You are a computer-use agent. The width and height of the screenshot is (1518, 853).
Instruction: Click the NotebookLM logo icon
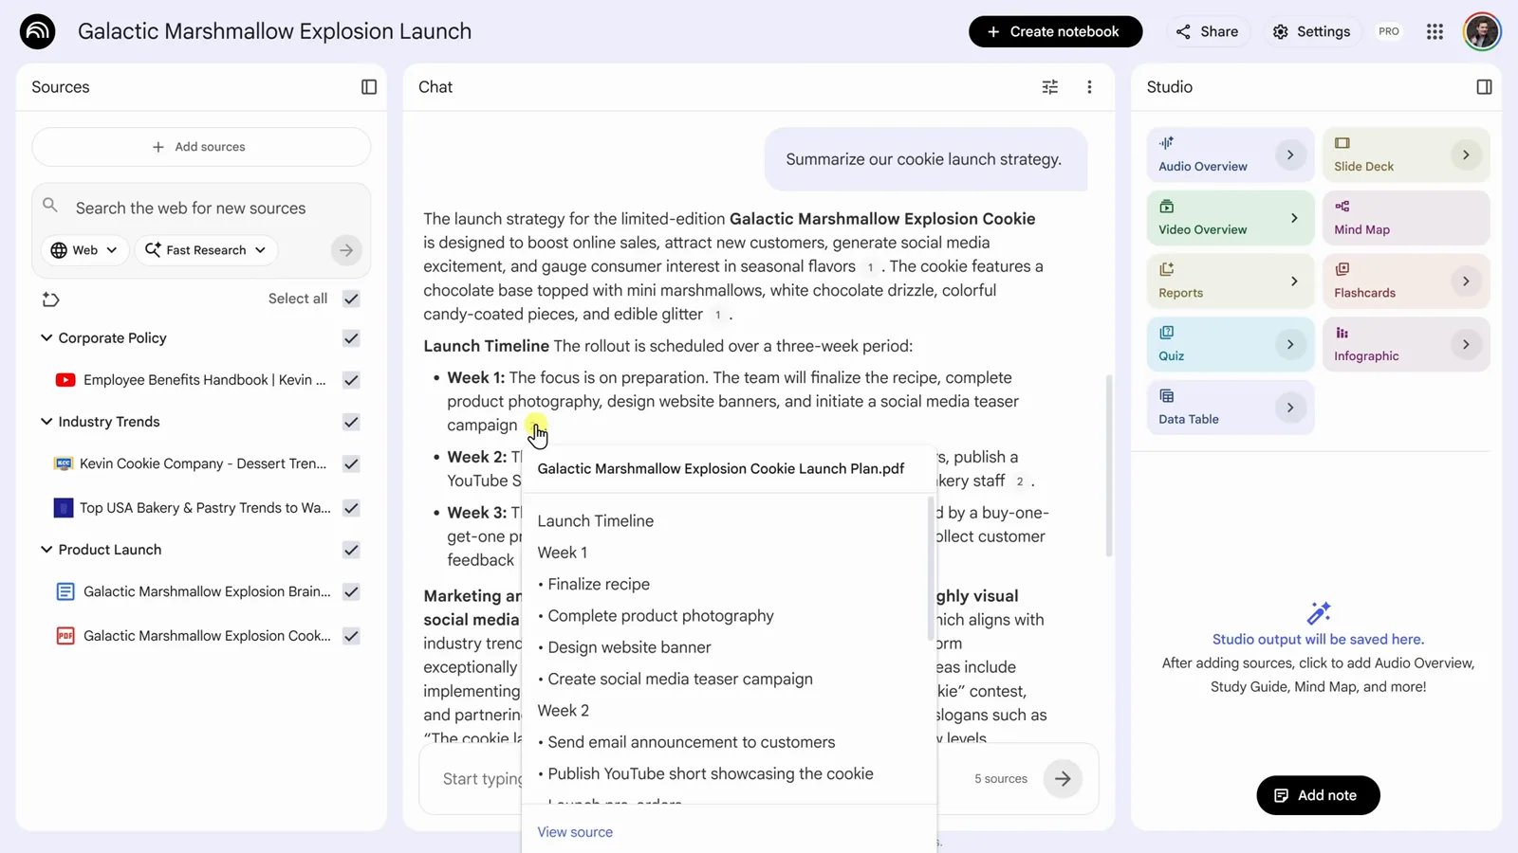37,31
